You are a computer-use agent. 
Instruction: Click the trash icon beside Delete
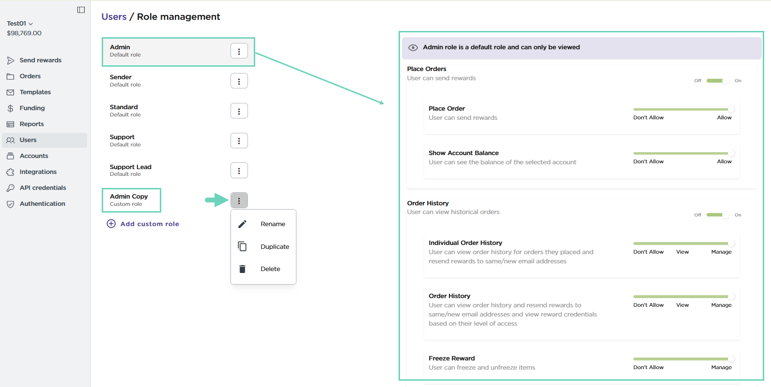243,269
